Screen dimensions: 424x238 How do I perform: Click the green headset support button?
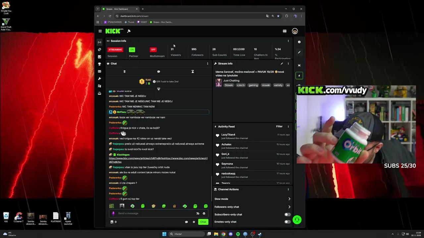(297, 220)
